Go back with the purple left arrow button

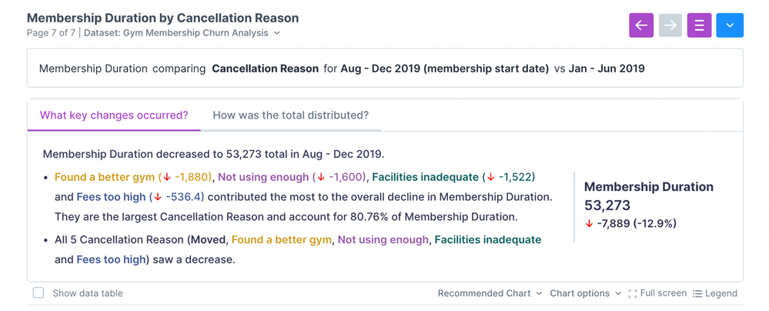click(x=641, y=25)
